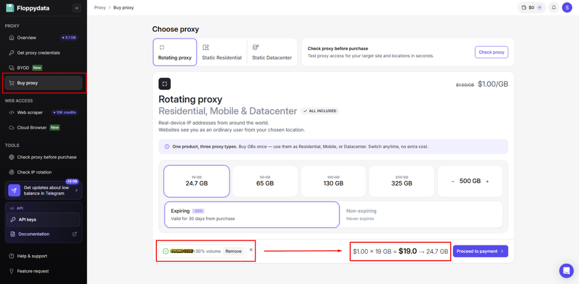Switch to the Rotating proxy tab
This screenshot has height=284, width=579.
[x=175, y=52]
